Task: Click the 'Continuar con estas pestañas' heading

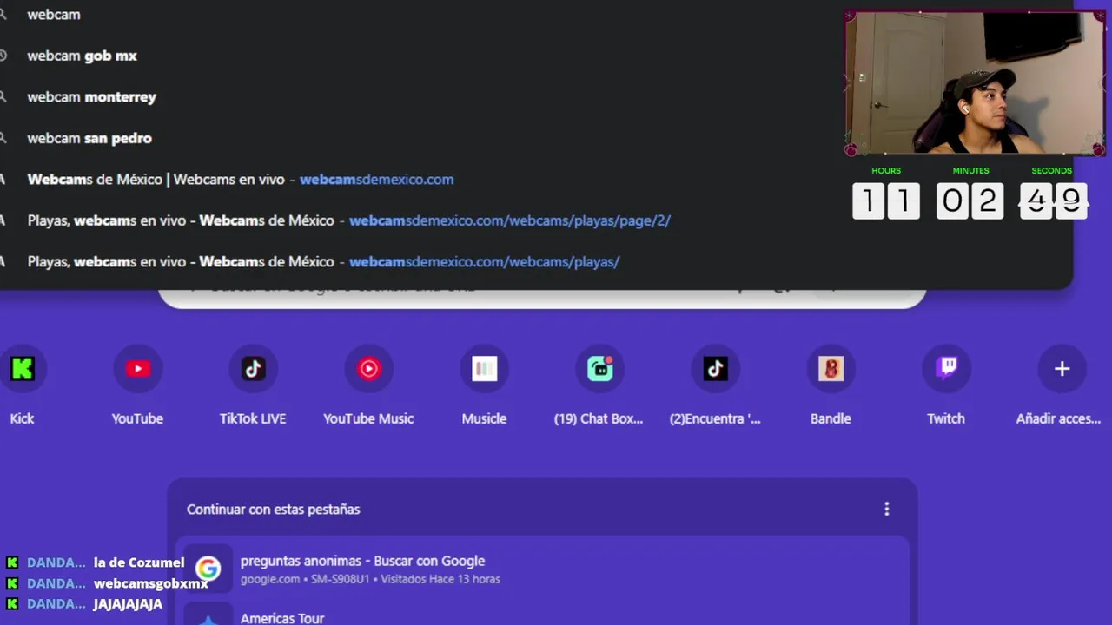Action: click(x=273, y=510)
